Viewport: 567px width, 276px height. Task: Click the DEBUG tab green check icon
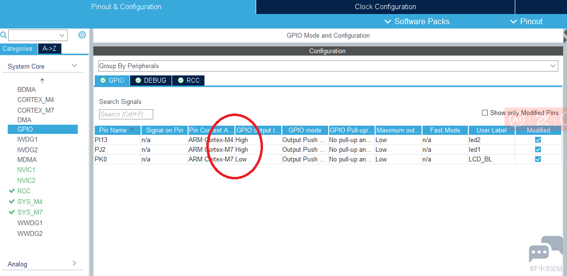point(138,80)
